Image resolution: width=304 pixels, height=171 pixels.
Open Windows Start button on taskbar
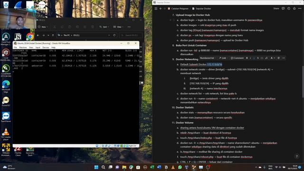click(x=96, y=167)
